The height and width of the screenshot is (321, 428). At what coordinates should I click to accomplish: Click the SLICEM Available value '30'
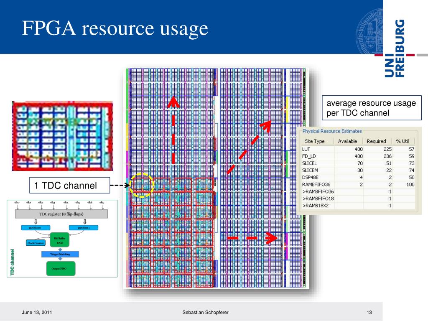point(360,171)
